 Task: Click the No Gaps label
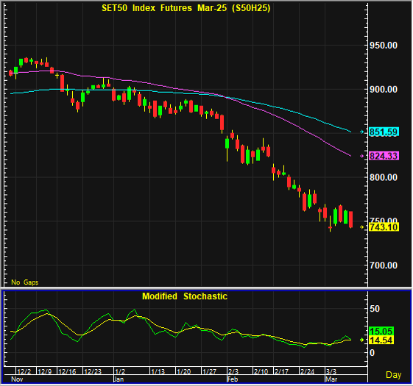(25, 282)
